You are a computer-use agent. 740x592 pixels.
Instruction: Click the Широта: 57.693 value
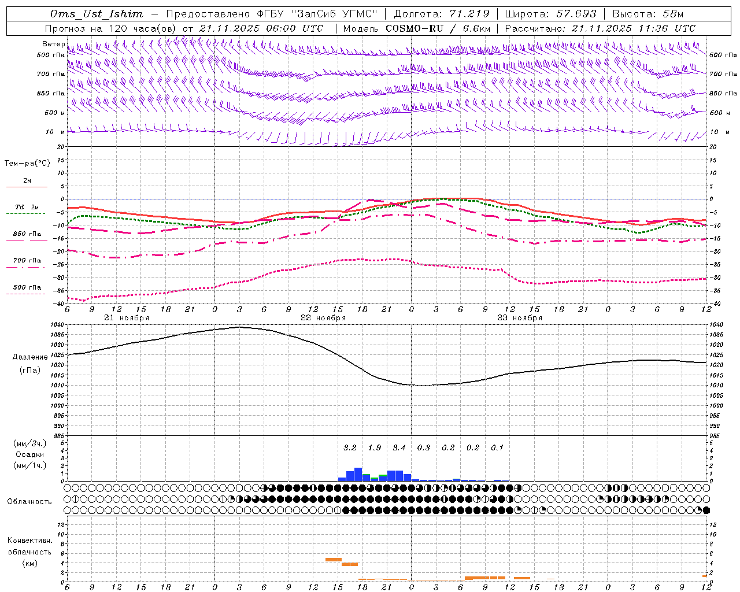point(550,14)
